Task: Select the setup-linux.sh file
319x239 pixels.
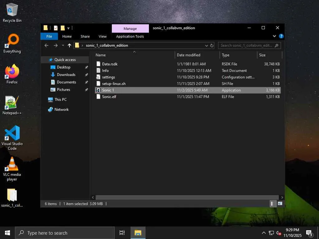Action: (x=188, y=83)
